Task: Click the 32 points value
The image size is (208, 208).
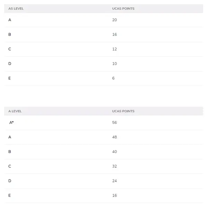Action: [114, 166]
